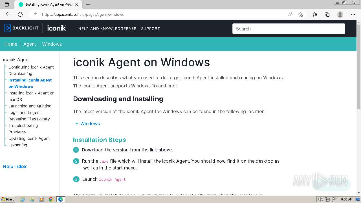Go to Agent breadcrumb
361x203 pixels.
click(30, 44)
